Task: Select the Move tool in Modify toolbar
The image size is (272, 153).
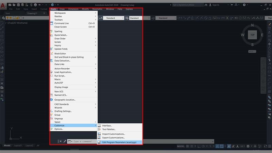Action: [270, 44]
